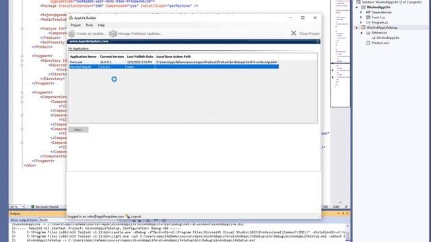Click the clock icon in the Output toolbar

(x=164, y=220)
